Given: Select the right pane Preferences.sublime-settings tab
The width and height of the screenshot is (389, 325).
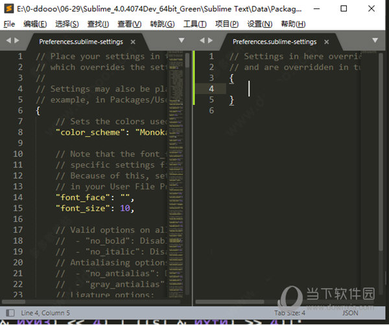Looking at the screenshot, I should (274, 42).
